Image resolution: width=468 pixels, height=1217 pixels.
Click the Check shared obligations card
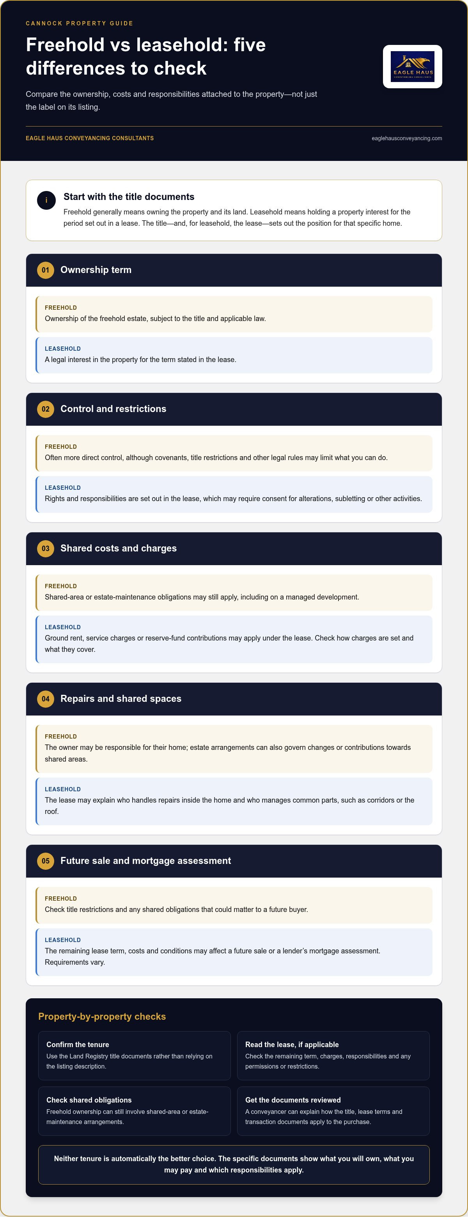(135, 1111)
